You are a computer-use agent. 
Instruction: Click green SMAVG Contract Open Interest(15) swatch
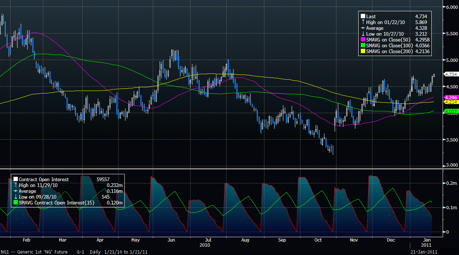click(15, 203)
